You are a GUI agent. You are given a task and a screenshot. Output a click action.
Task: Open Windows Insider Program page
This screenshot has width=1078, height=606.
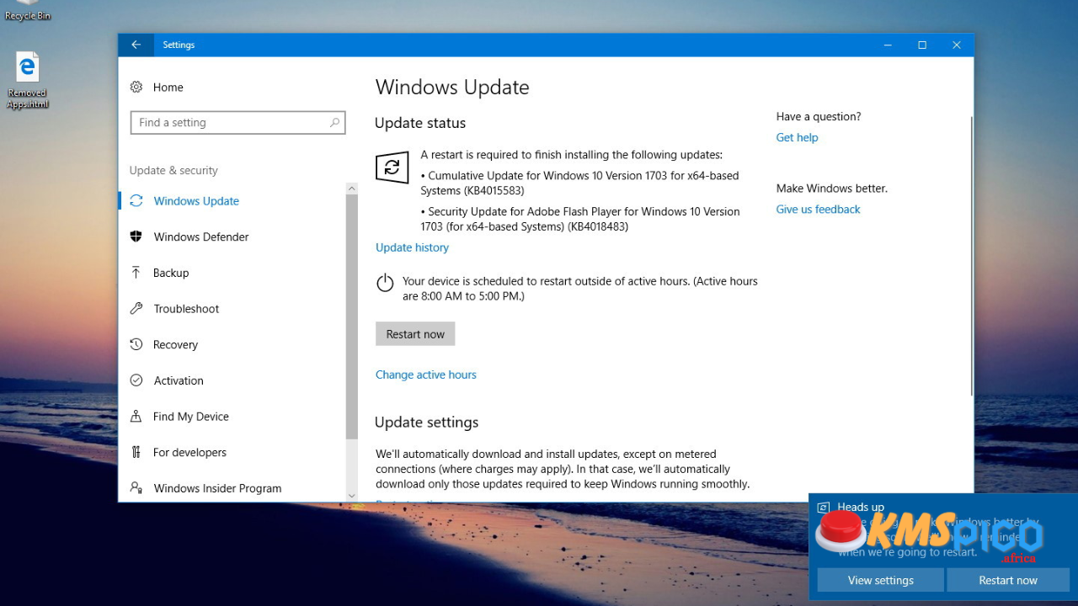[217, 488]
